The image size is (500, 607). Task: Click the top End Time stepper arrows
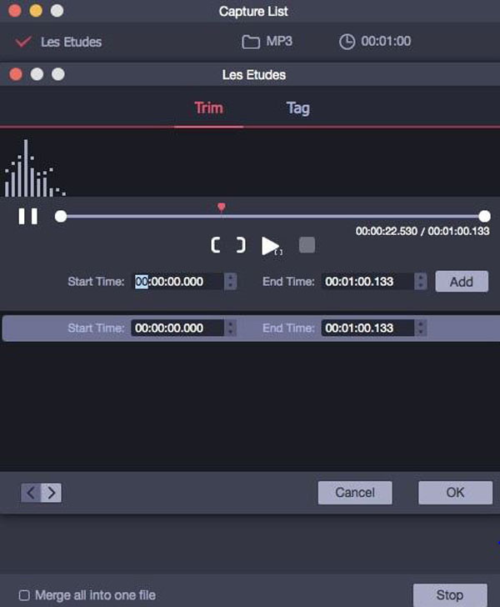pos(421,282)
